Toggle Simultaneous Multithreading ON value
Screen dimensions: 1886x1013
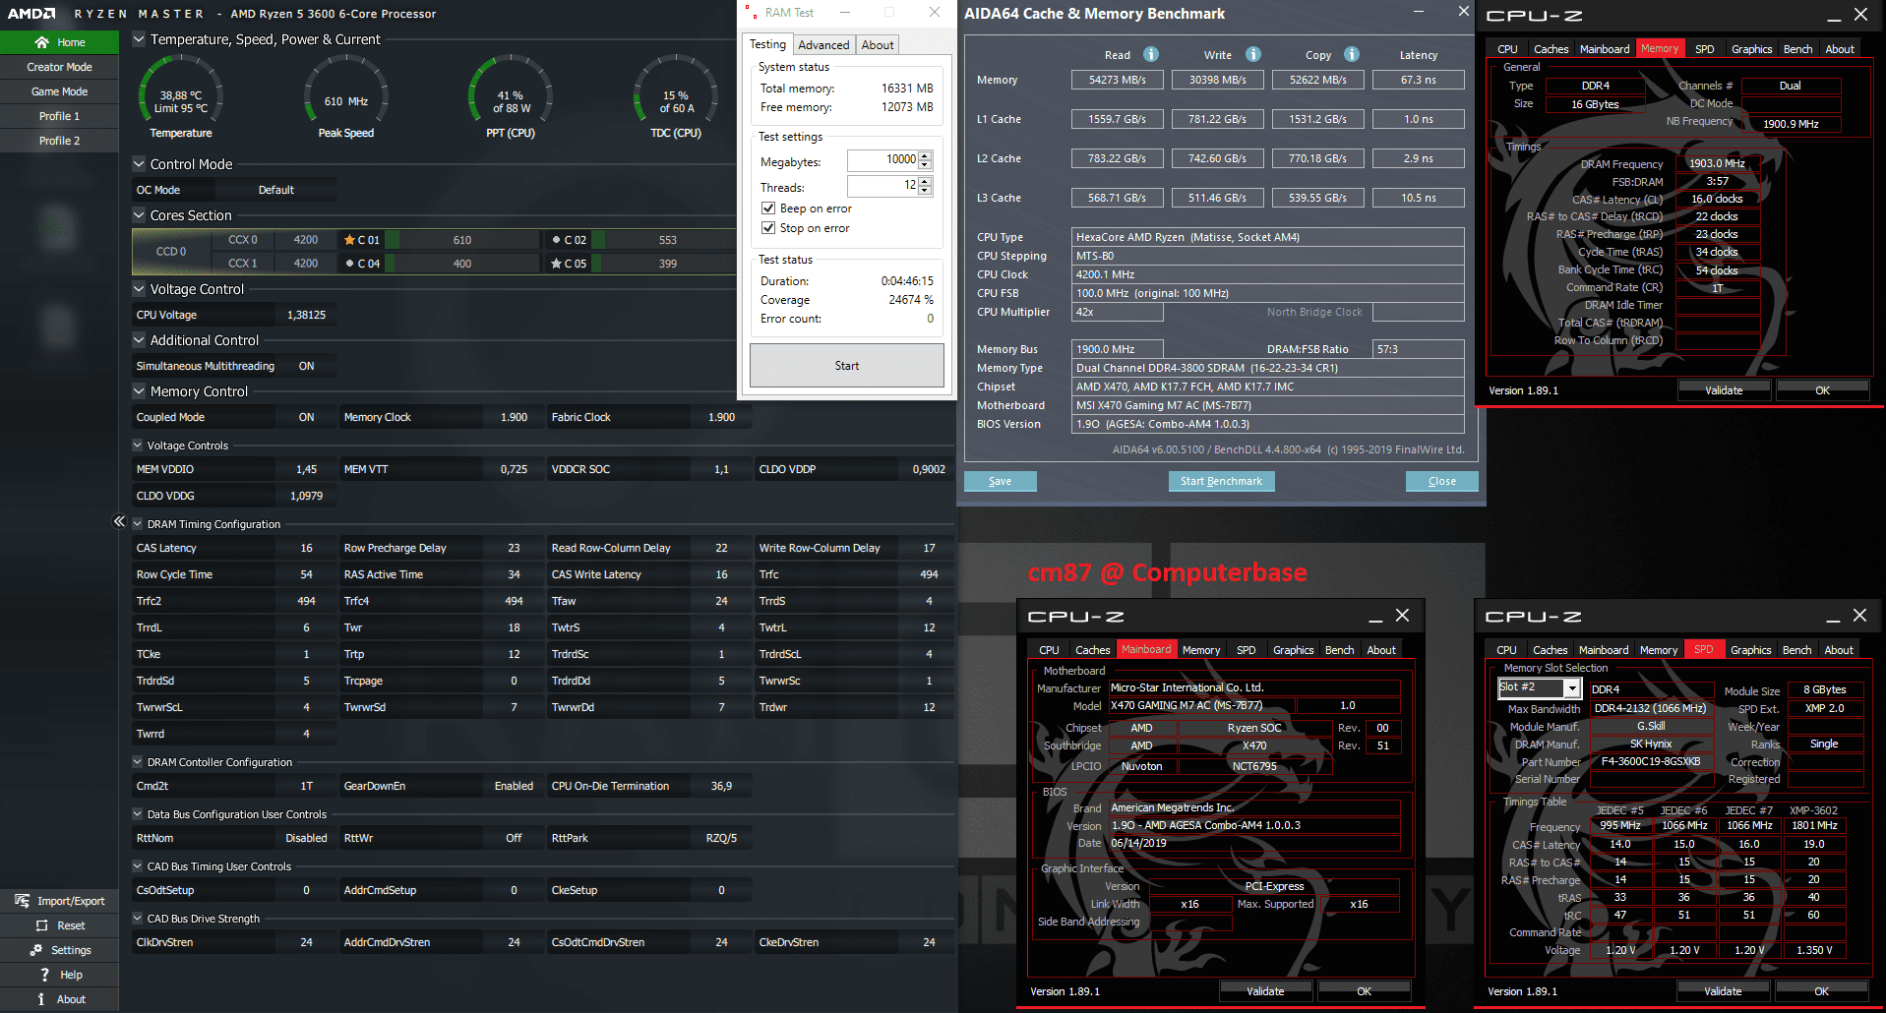[x=307, y=366]
